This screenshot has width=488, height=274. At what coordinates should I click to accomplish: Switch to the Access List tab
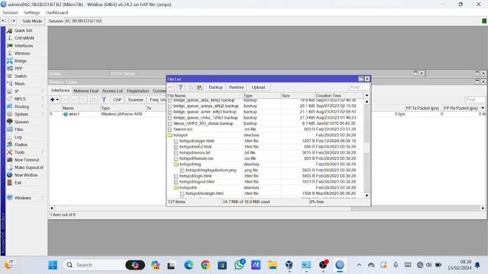(x=112, y=91)
